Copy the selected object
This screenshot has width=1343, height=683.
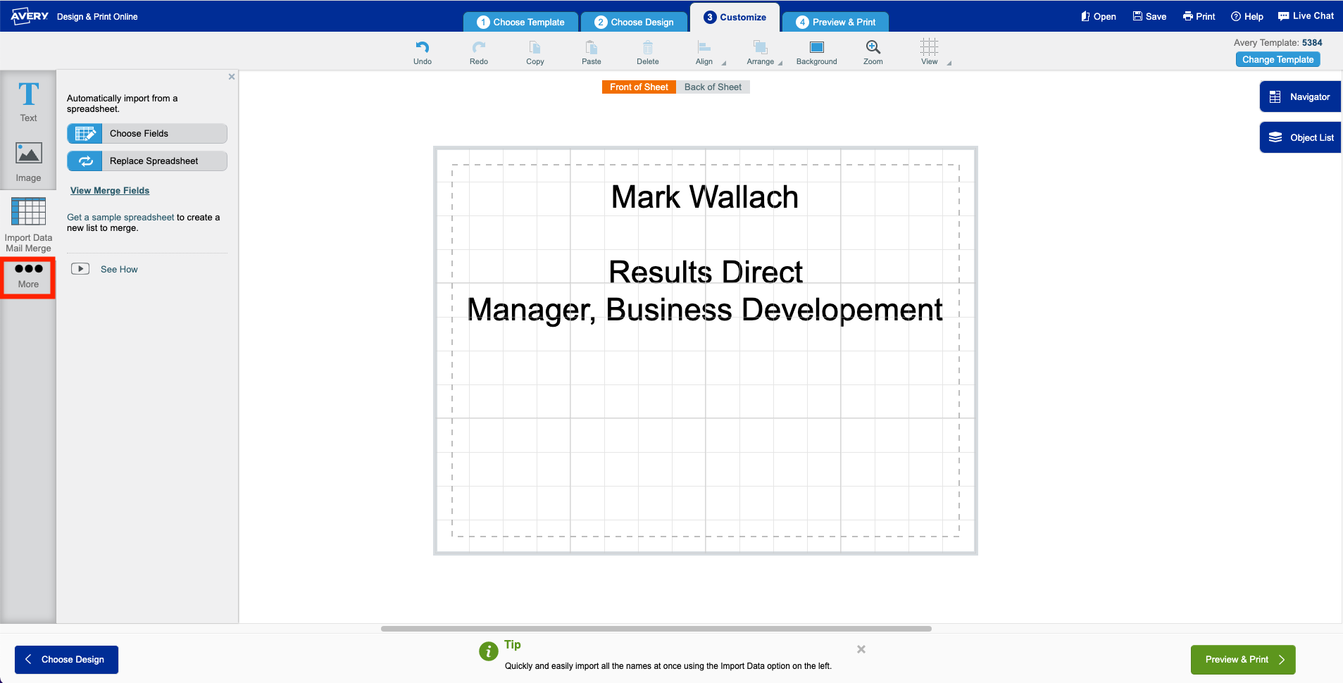click(535, 52)
